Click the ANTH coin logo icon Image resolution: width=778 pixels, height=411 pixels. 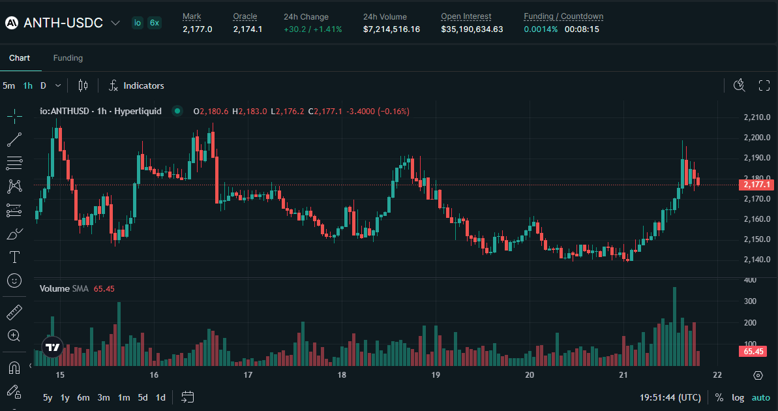pyautogui.click(x=11, y=23)
